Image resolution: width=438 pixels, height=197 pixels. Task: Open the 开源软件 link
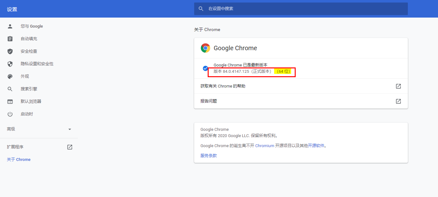click(316, 146)
